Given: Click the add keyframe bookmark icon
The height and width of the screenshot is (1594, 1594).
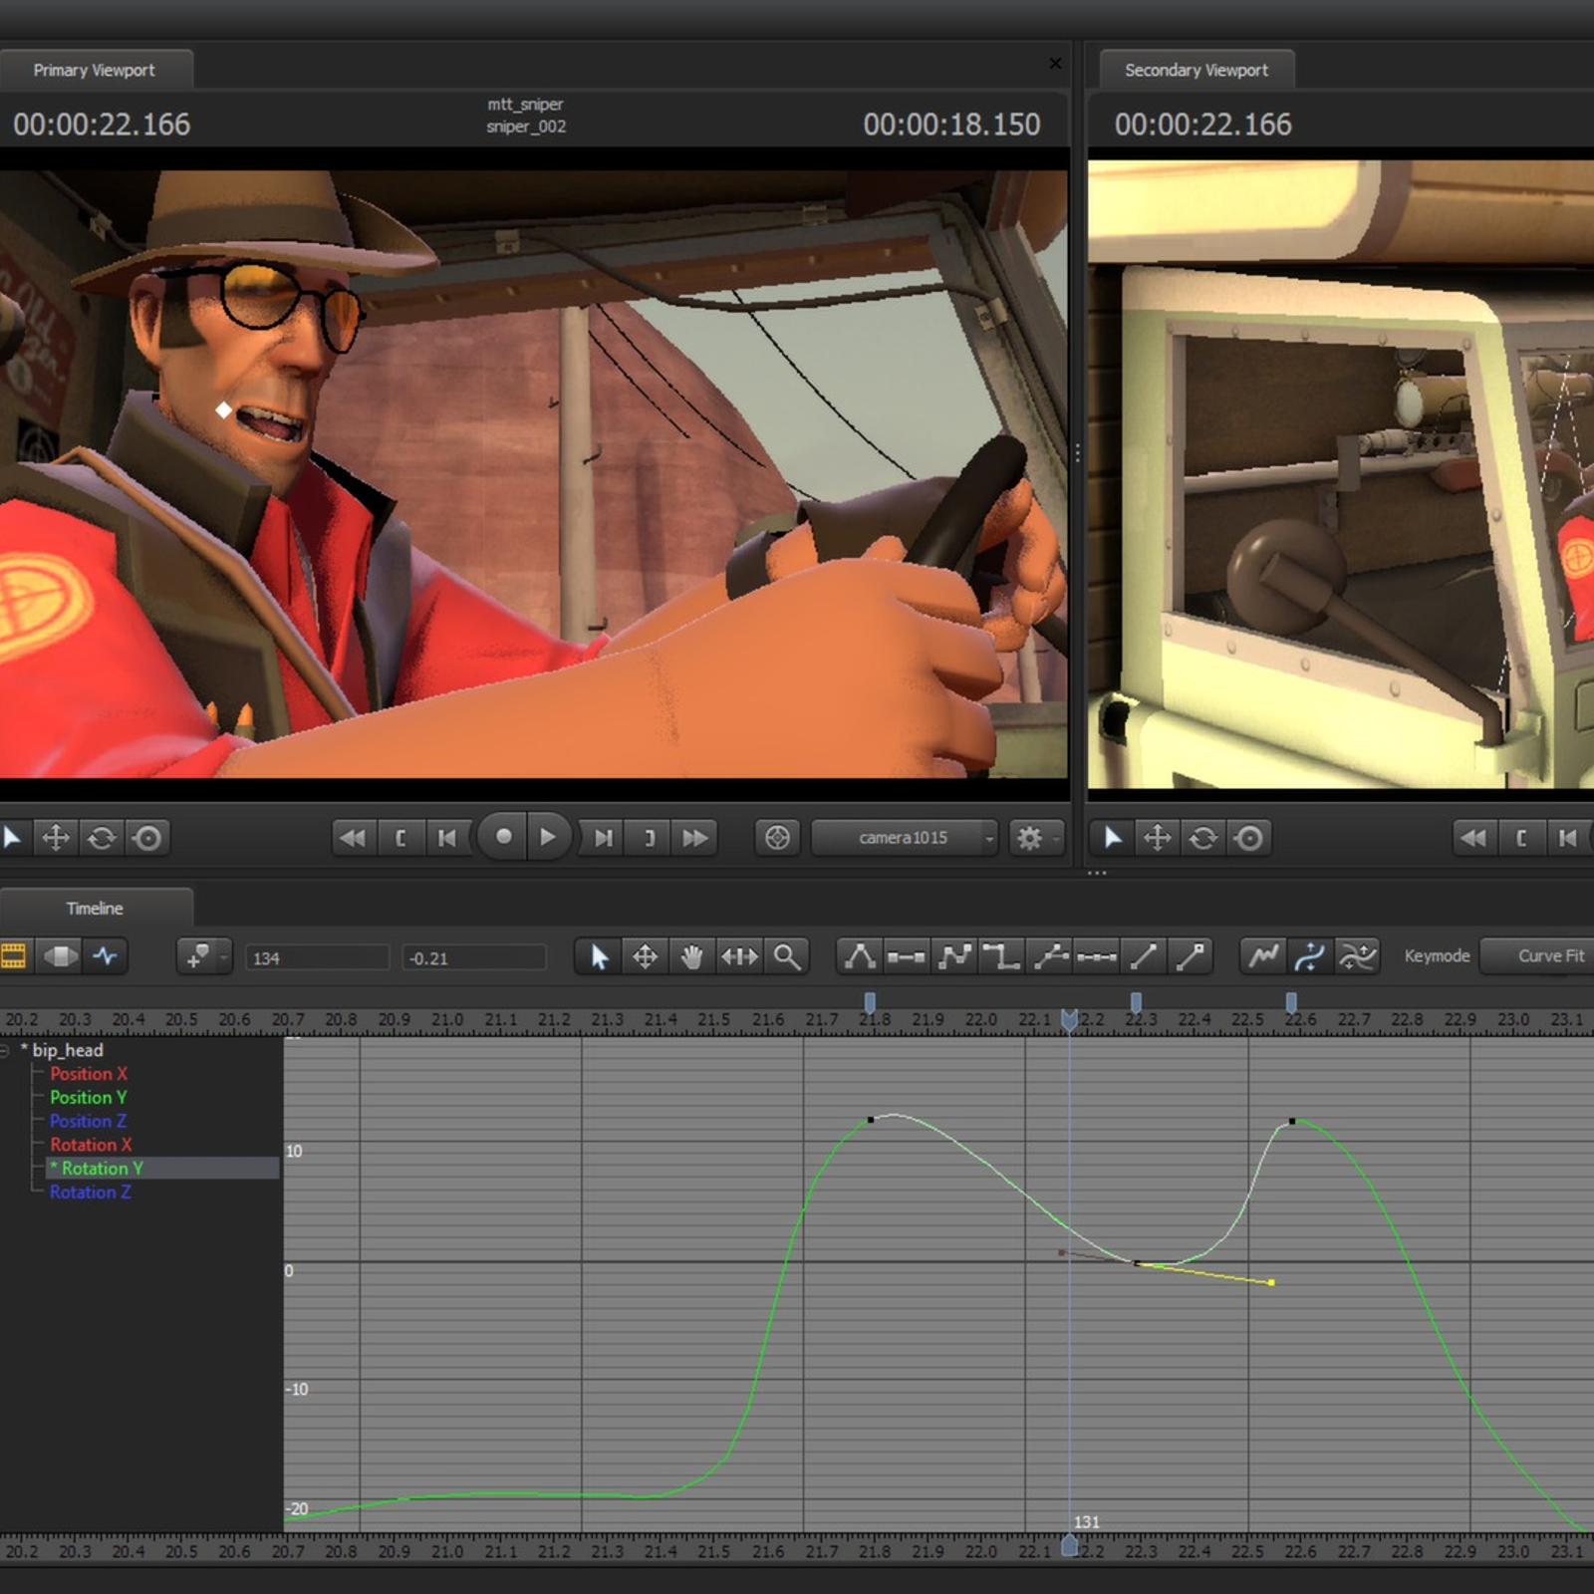Looking at the screenshot, I should (197, 956).
